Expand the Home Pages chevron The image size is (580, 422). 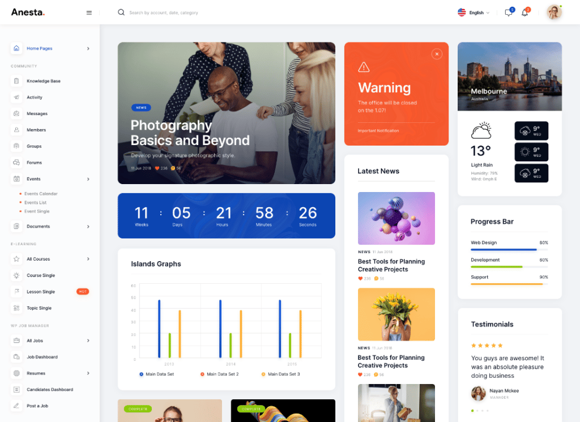88,49
